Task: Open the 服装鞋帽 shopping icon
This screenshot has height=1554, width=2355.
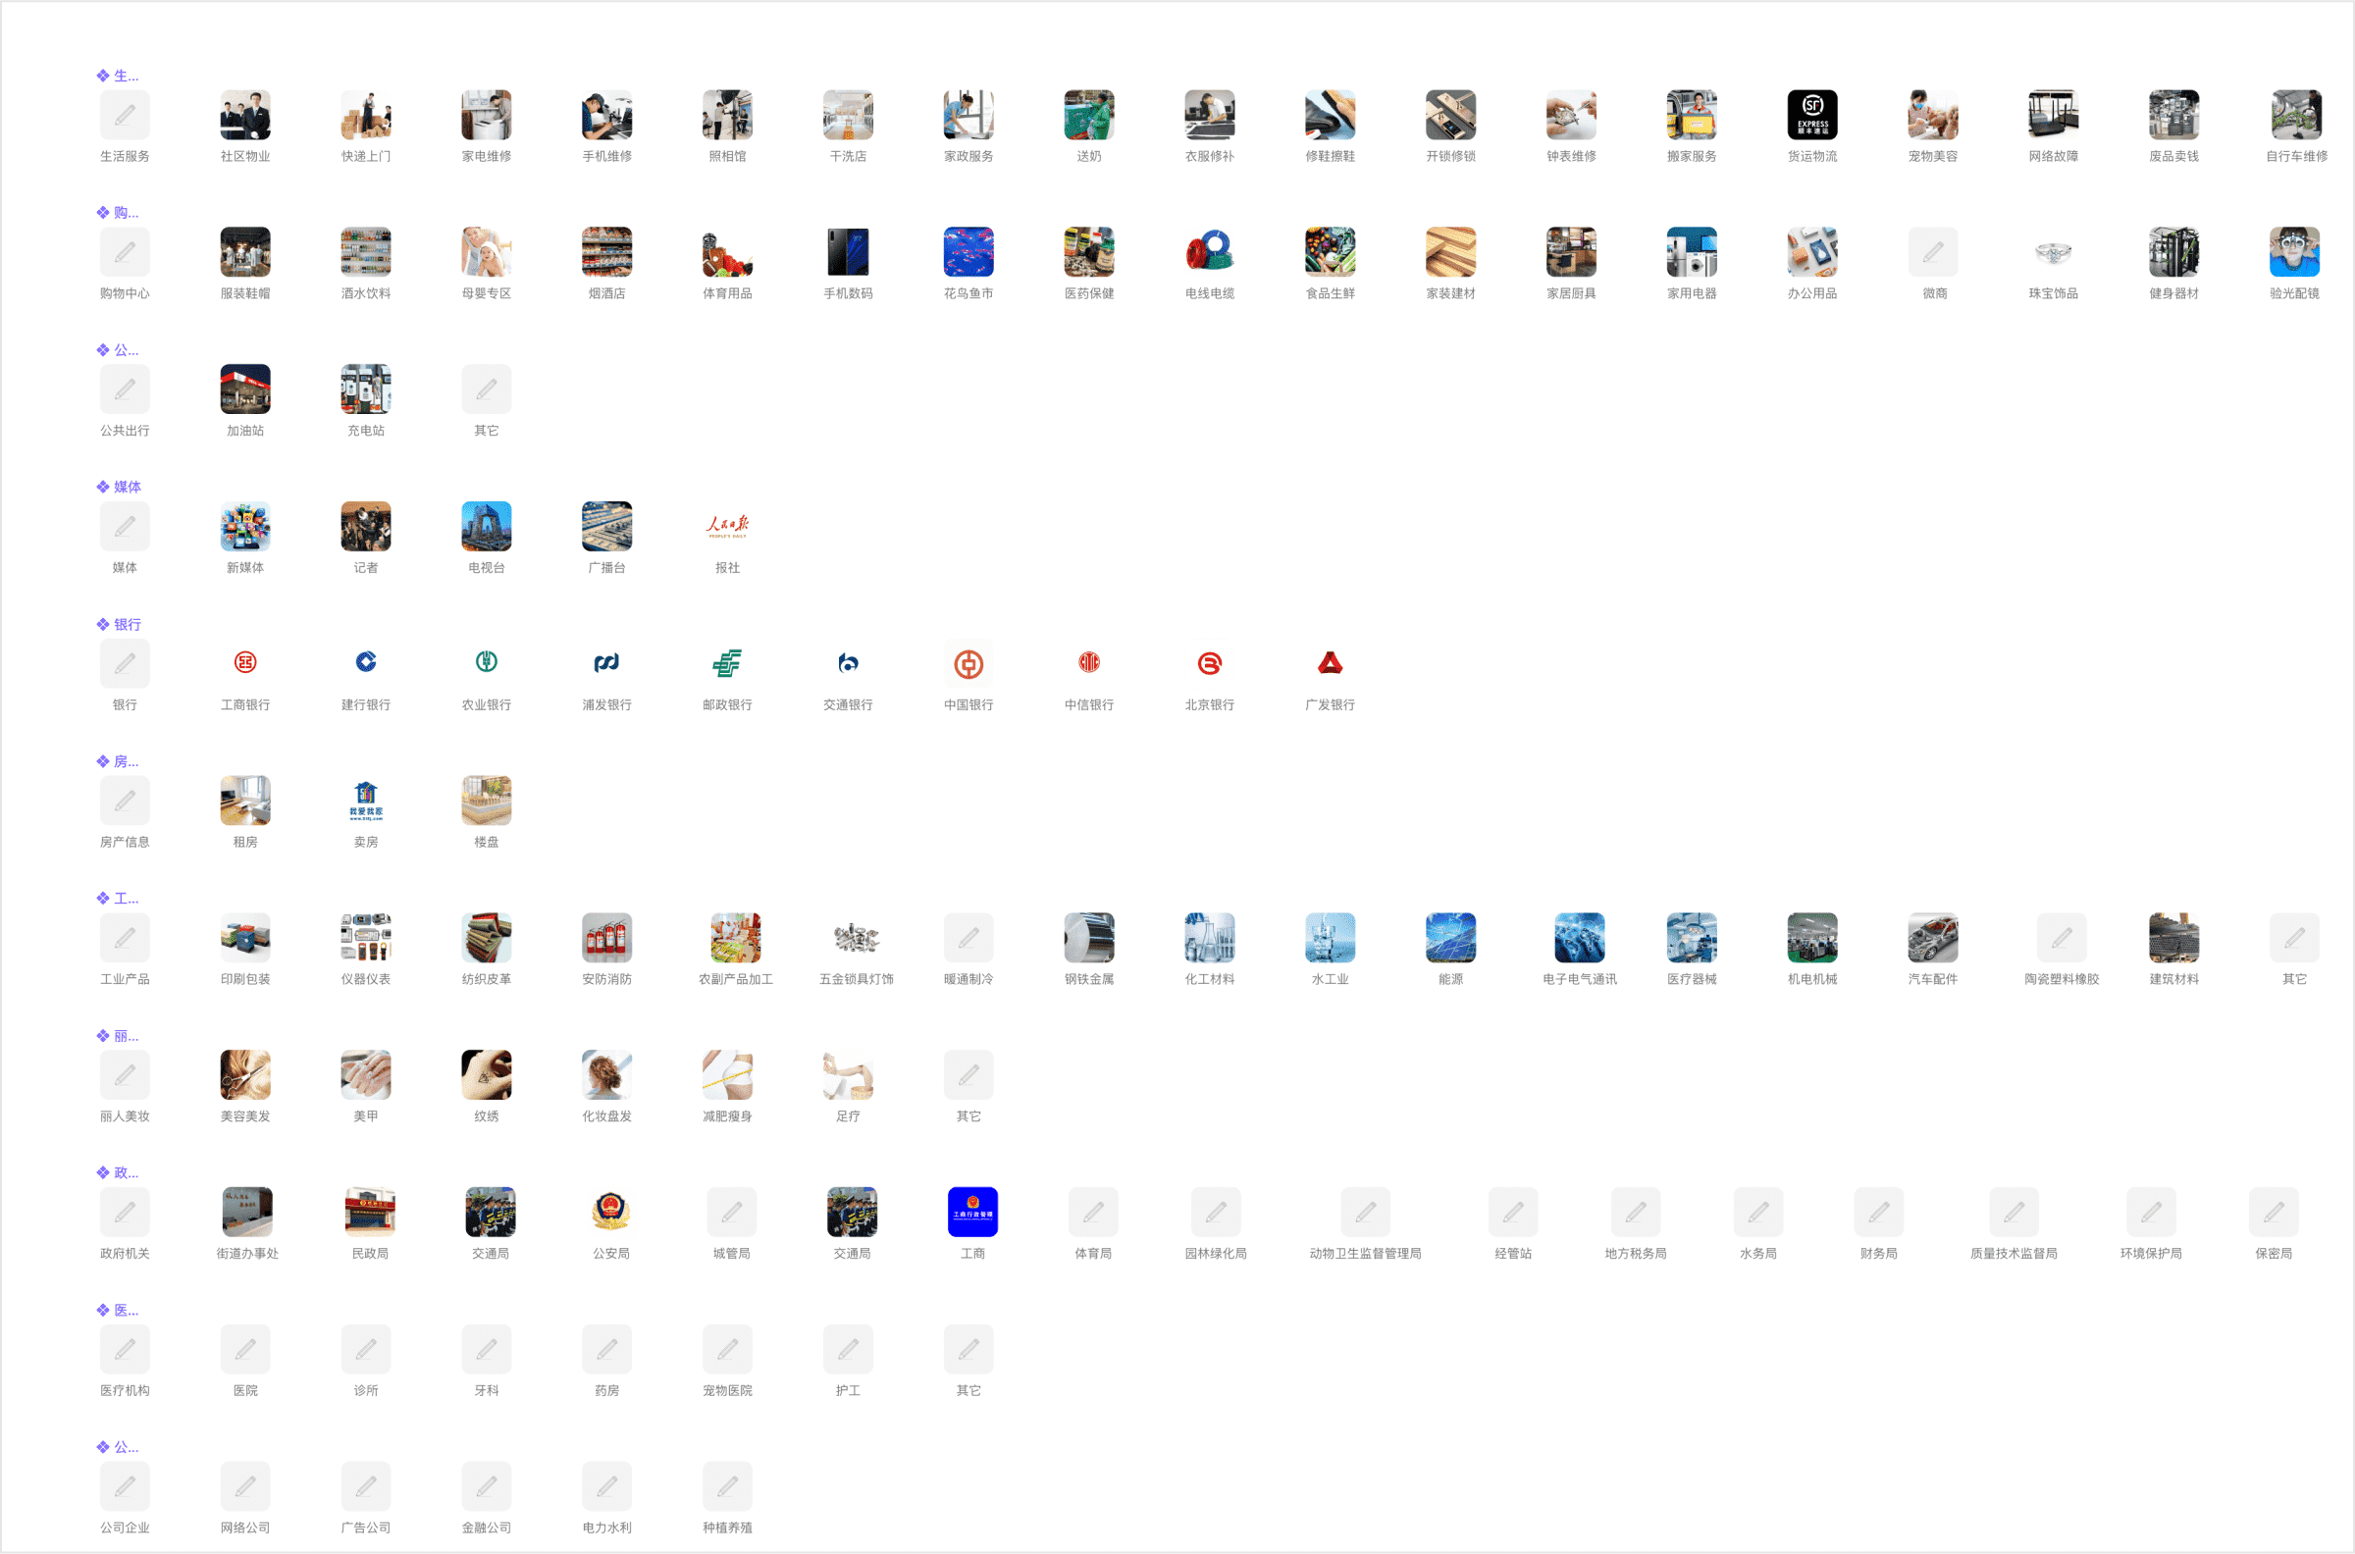Action: 244,252
